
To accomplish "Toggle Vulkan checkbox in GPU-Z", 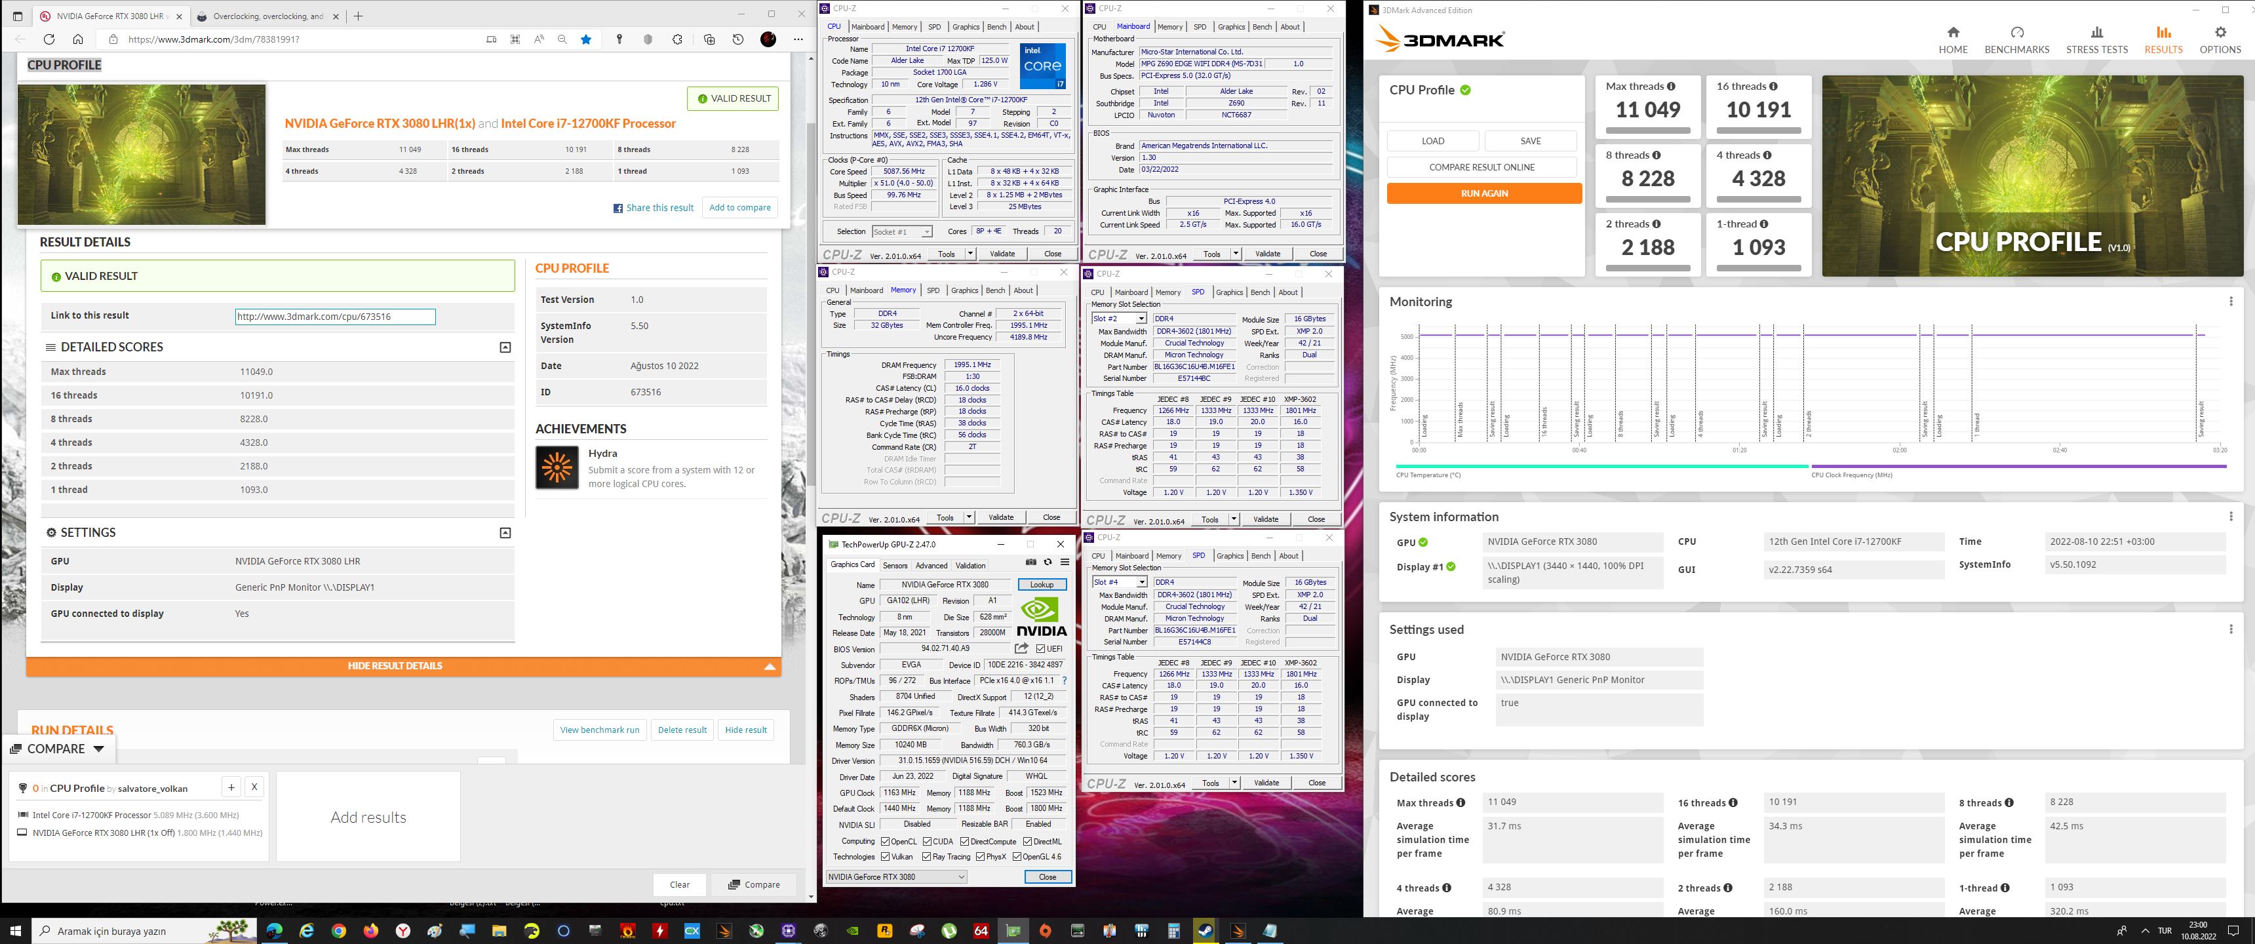I will coord(885,857).
